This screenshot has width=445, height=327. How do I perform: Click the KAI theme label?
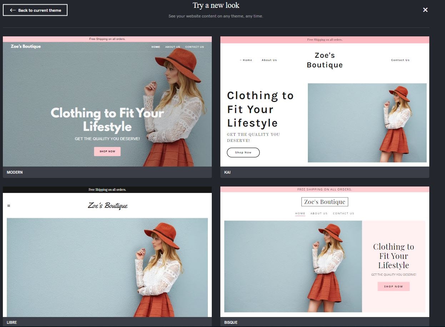click(227, 172)
